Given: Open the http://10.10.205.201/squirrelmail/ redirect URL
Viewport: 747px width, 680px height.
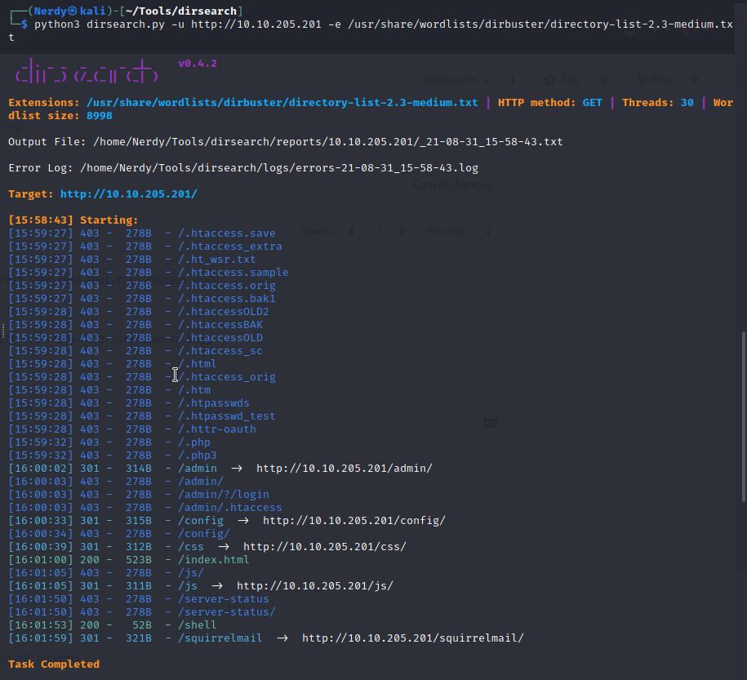Looking at the screenshot, I should click(x=412, y=638).
